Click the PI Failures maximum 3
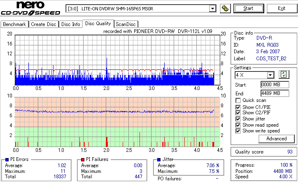This screenshot has height=182, width=298. pos(141,171)
